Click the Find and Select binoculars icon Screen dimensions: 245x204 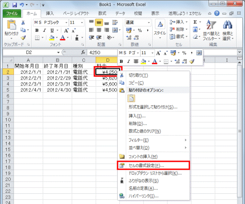(x=228, y=24)
